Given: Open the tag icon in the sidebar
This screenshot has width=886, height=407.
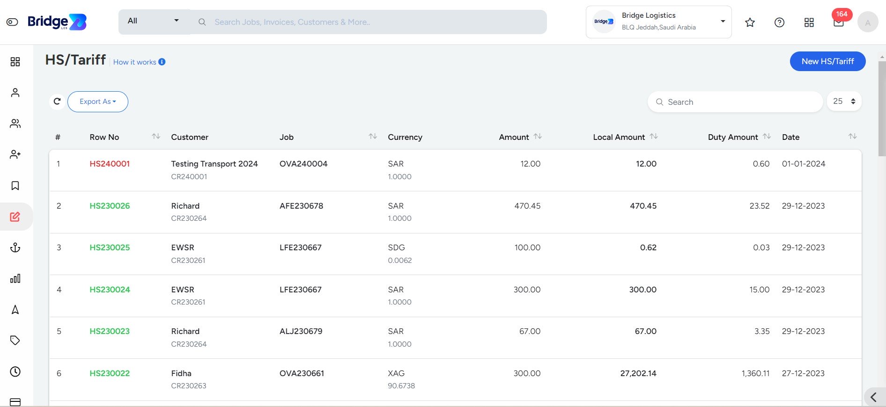Looking at the screenshot, I should pyautogui.click(x=15, y=341).
